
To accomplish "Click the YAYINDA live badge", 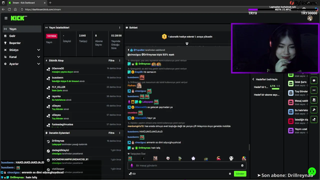I will pos(52,36).
